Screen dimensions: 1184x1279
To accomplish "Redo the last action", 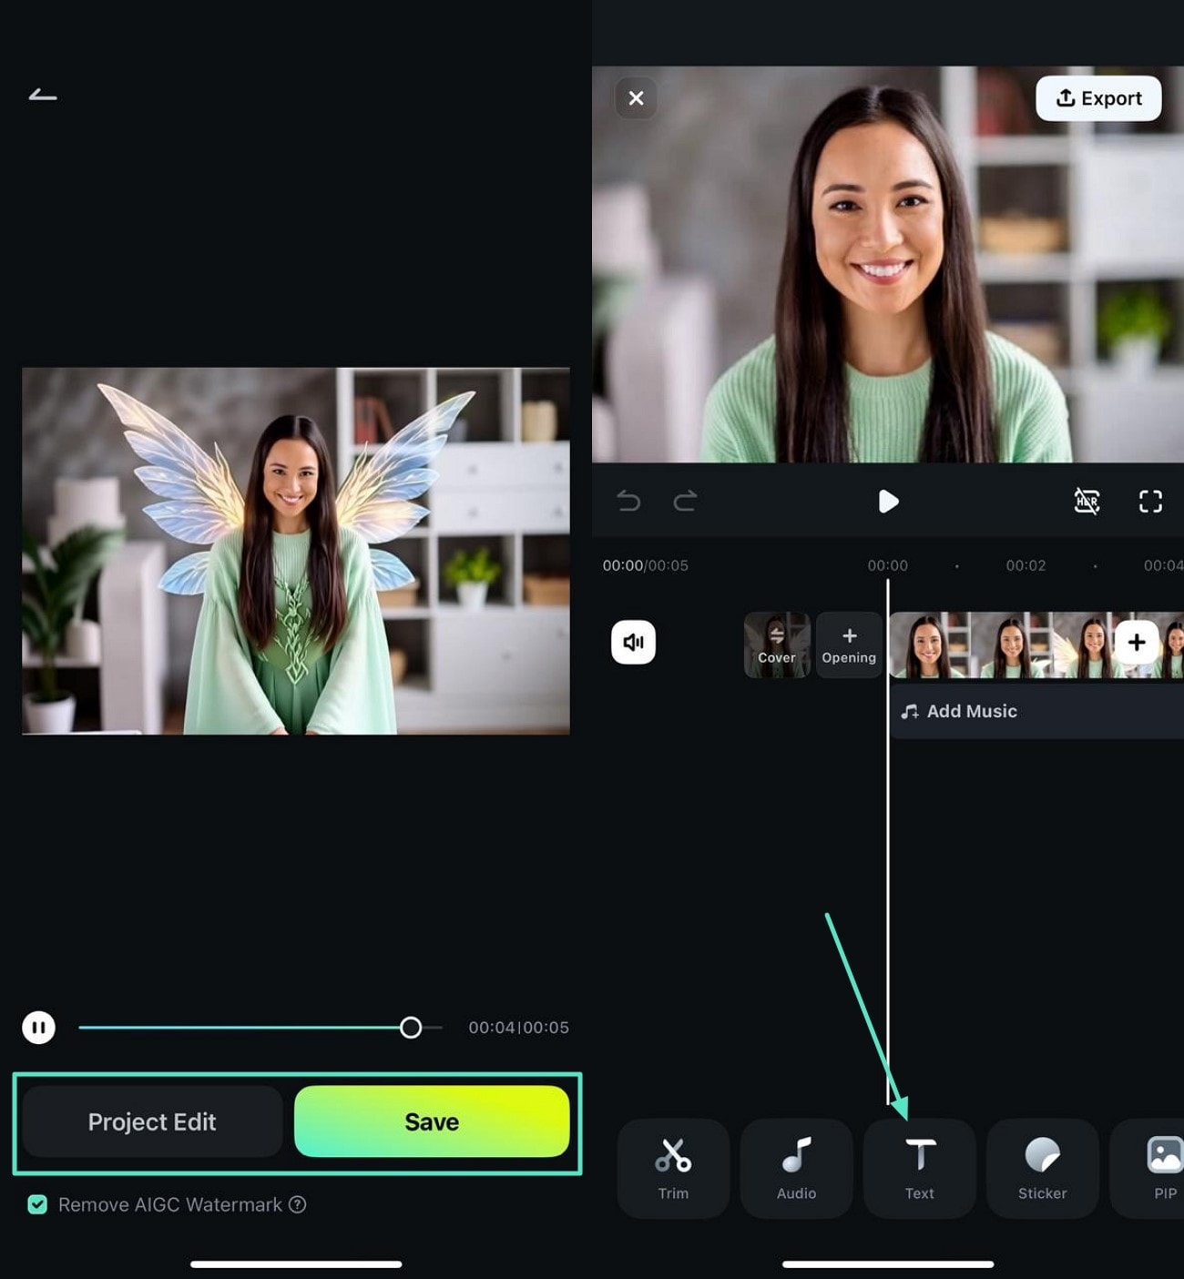I will click(685, 501).
